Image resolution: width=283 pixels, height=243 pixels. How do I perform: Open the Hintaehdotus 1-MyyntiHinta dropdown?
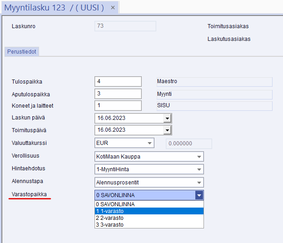[x=199, y=169]
